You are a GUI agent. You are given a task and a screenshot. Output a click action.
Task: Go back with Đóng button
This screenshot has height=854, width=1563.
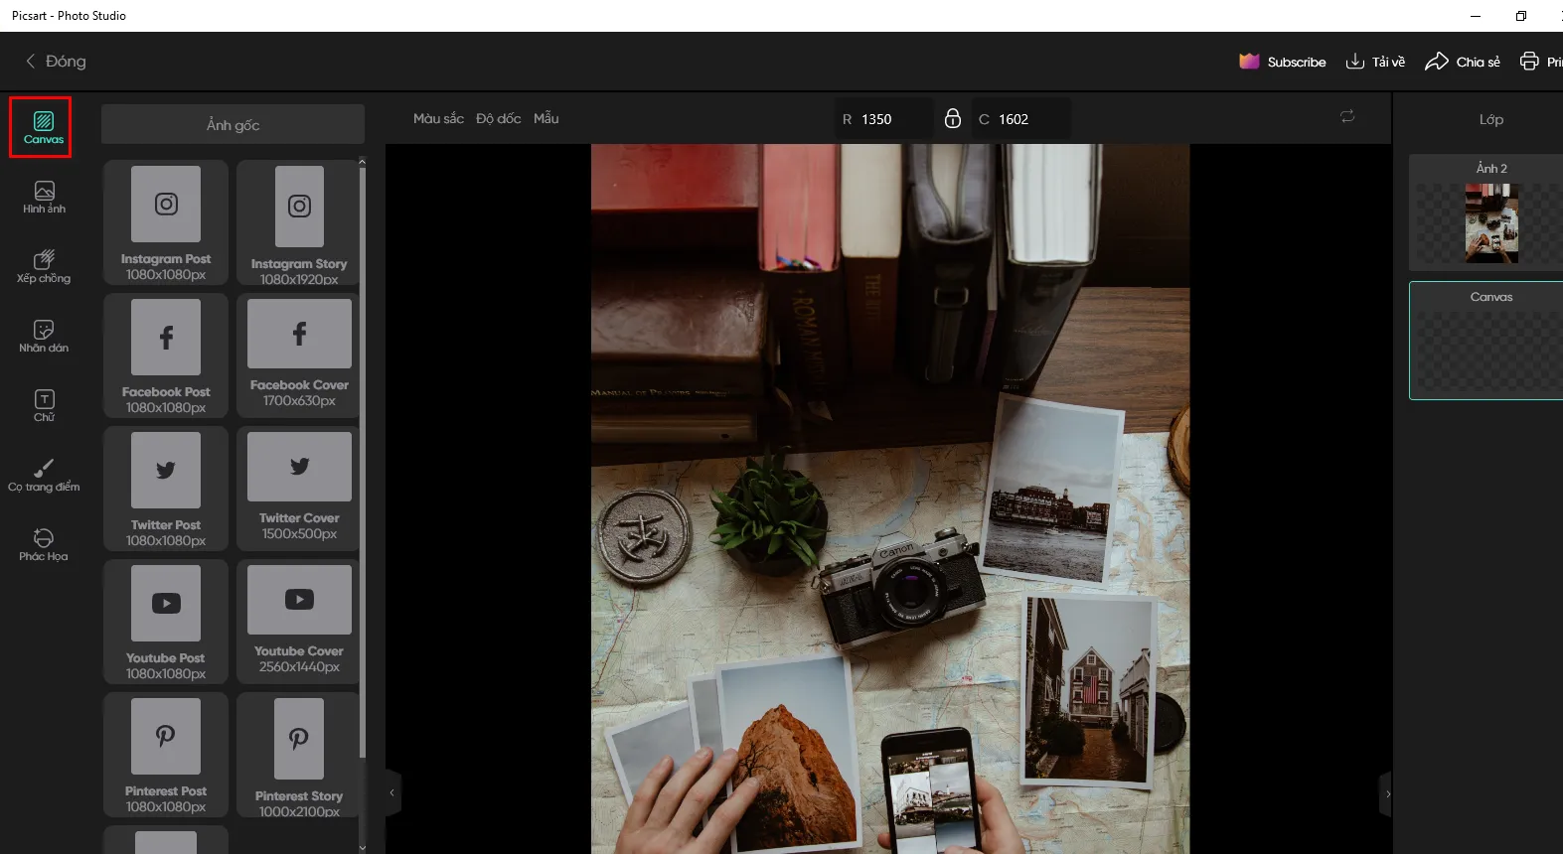(x=56, y=62)
